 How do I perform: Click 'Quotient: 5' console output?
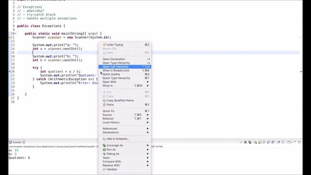pos(19,158)
